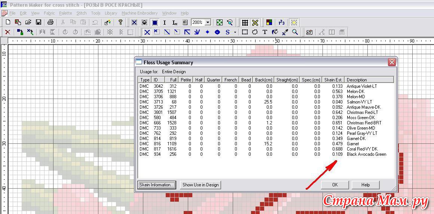Open the color palette icon
The height and width of the screenshot is (214, 434).
pyautogui.click(x=269, y=22)
